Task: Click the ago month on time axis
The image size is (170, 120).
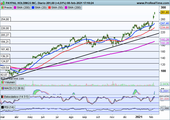Action: 71,117
